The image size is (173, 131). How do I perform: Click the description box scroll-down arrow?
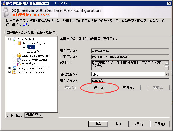click(x=167, y=68)
